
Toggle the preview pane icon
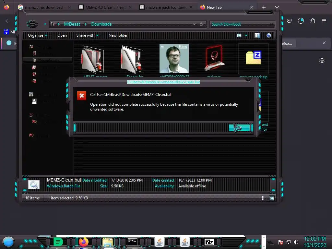(x=257, y=35)
